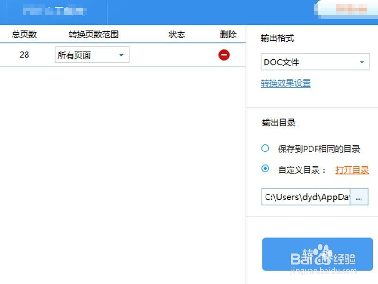This screenshot has width=378, height=284.
Task: Click the 转换效果设置 link
Action: click(x=285, y=83)
